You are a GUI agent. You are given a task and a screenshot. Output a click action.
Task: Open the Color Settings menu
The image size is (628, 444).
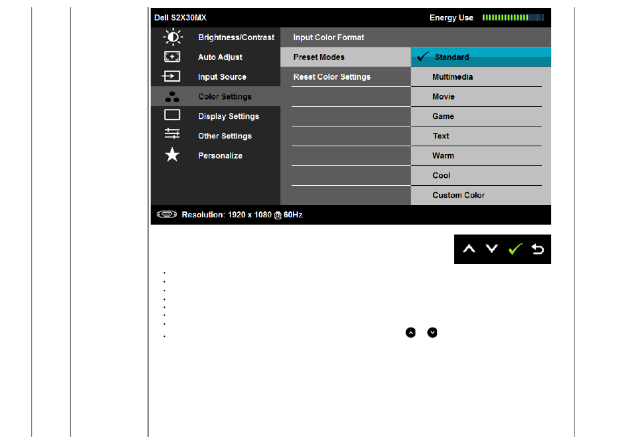tap(215, 96)
